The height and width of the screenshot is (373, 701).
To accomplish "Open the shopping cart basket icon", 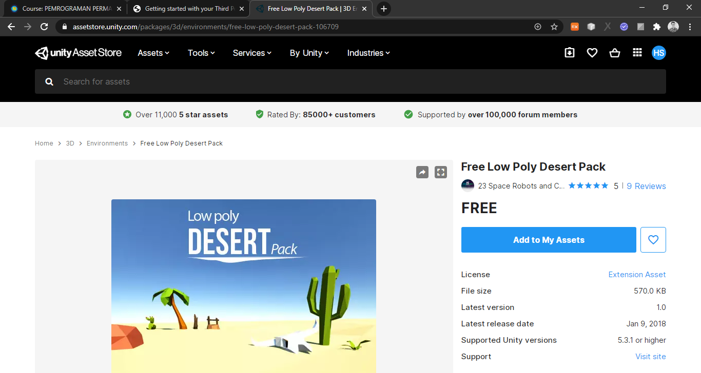I will 615,53.
